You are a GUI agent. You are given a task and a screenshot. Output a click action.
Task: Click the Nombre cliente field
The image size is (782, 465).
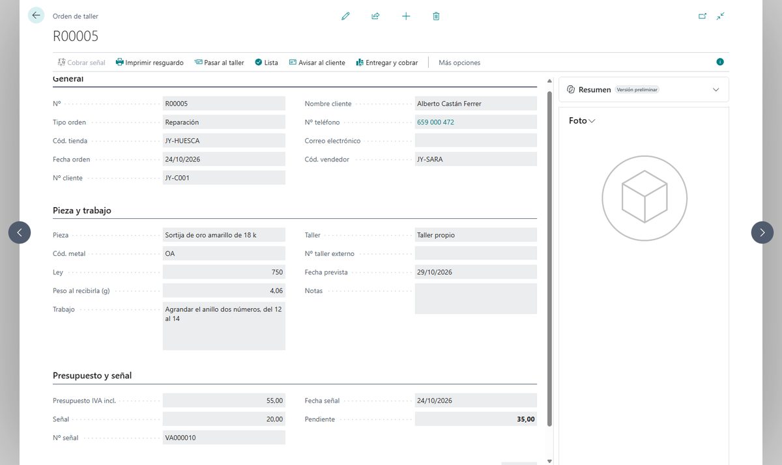click(x=476, y=104)
